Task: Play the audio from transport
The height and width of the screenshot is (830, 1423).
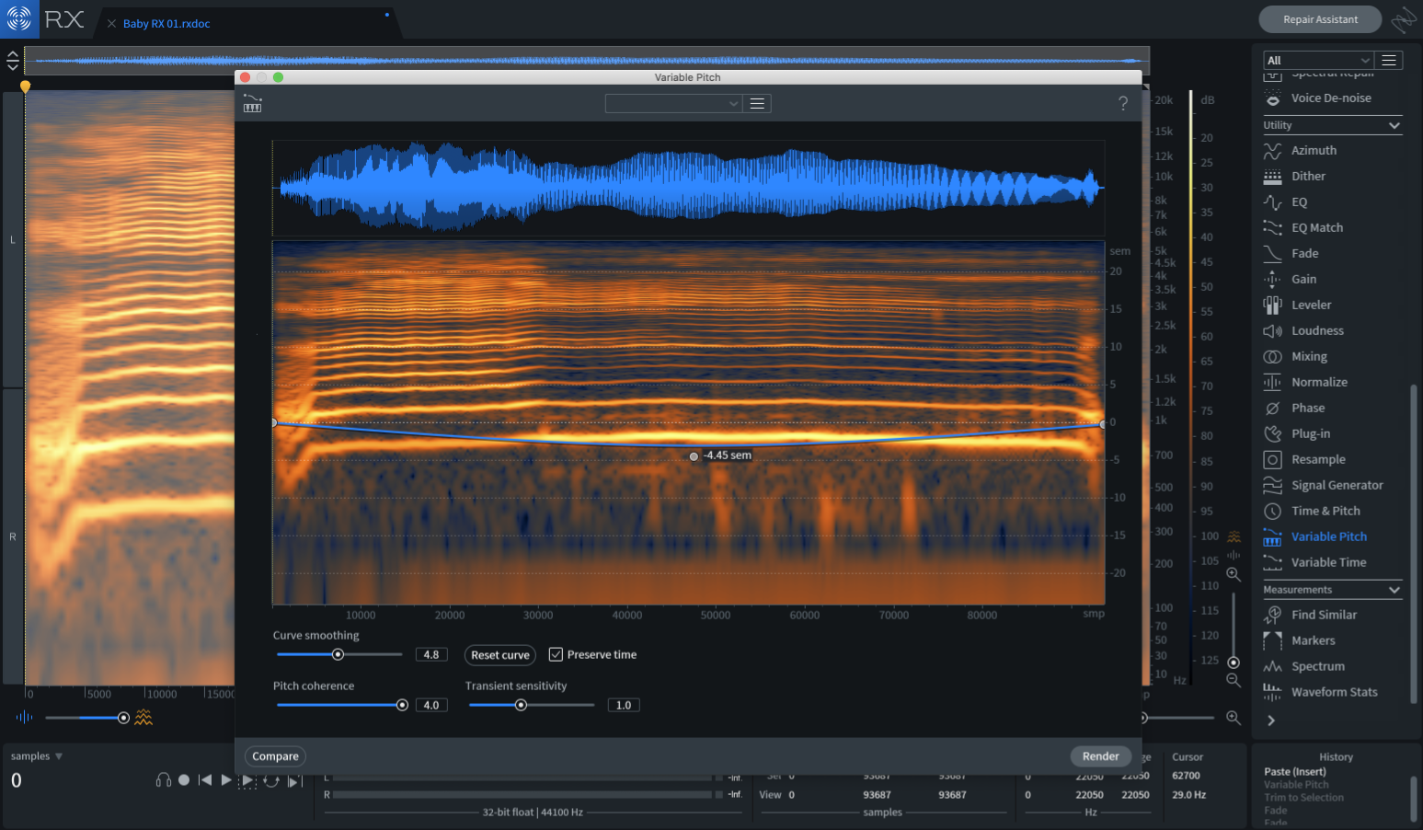Action: point(226,780)
